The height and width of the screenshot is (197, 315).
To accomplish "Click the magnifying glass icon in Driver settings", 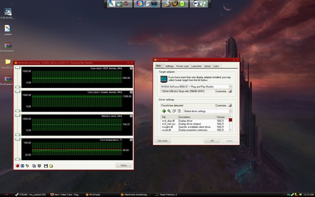I will click(x=169, y=111).
